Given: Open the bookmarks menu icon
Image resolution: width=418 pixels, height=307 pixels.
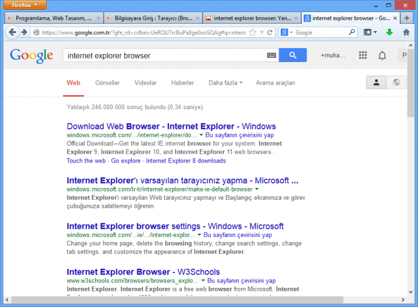Looking at the screenshot, I should [370, 32].
